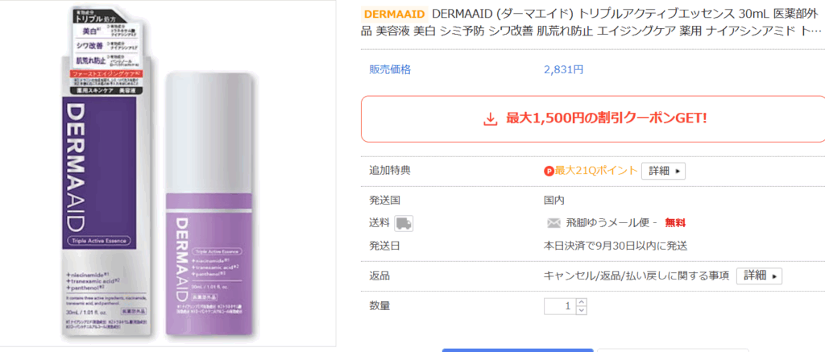Select the quantity input field
825x352 pixels.
tap(561, 306)
